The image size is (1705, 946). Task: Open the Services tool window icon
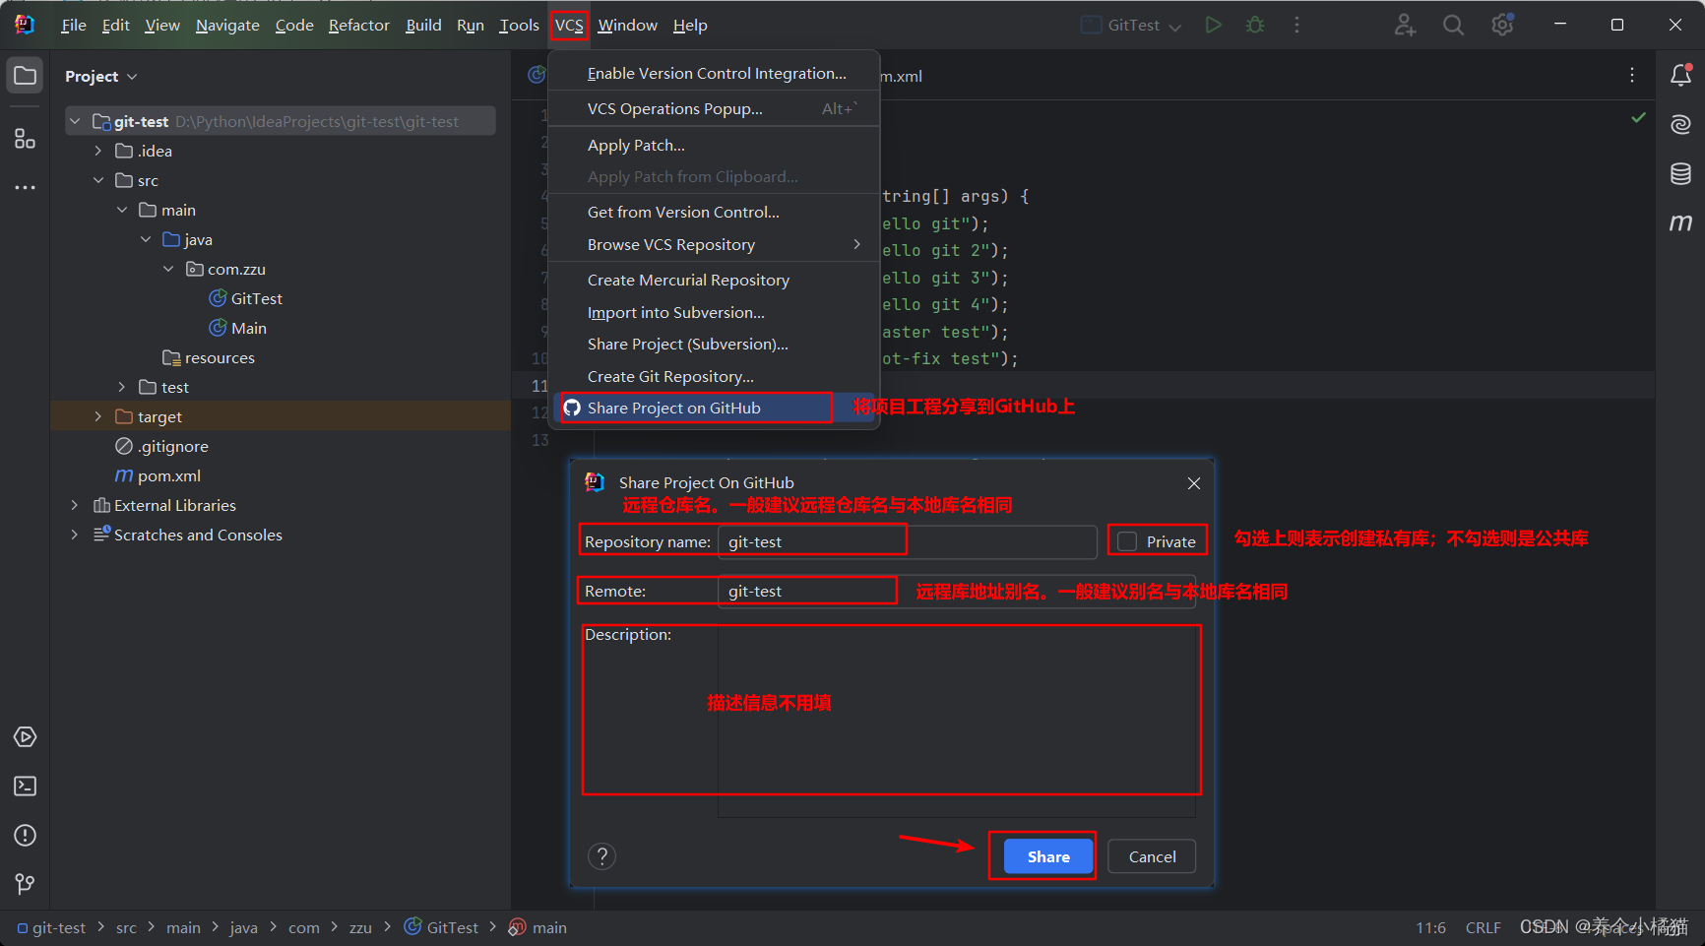tap(26, 737)
